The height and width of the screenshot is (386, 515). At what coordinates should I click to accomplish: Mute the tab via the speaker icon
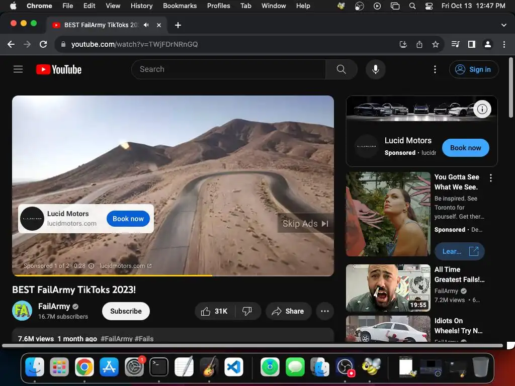(146, 25)
